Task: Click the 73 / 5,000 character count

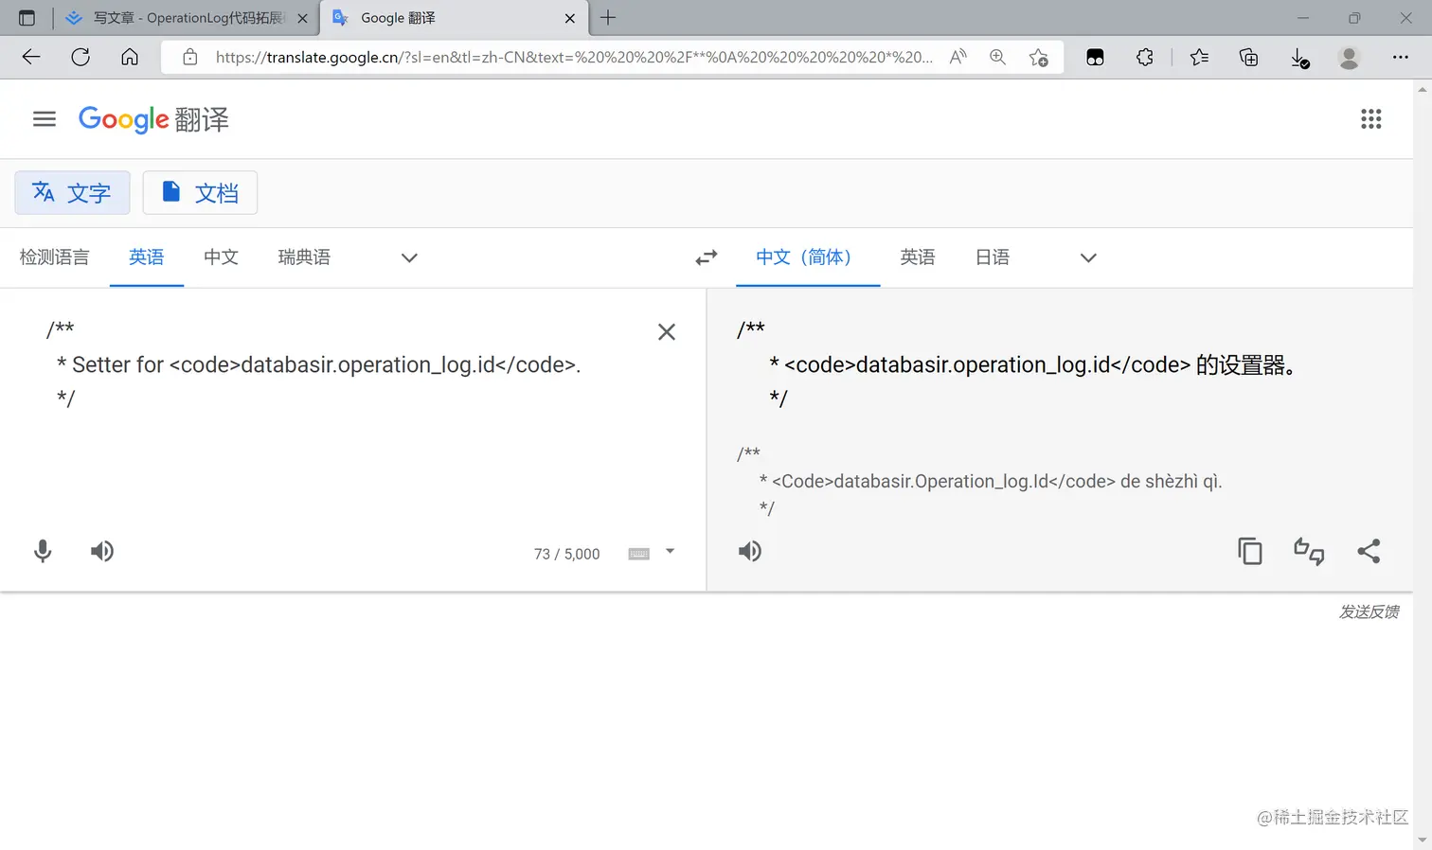Action: tap(567, 554)
